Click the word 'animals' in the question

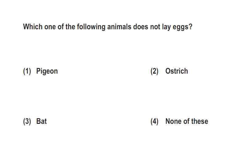click(x=119, y=27)
